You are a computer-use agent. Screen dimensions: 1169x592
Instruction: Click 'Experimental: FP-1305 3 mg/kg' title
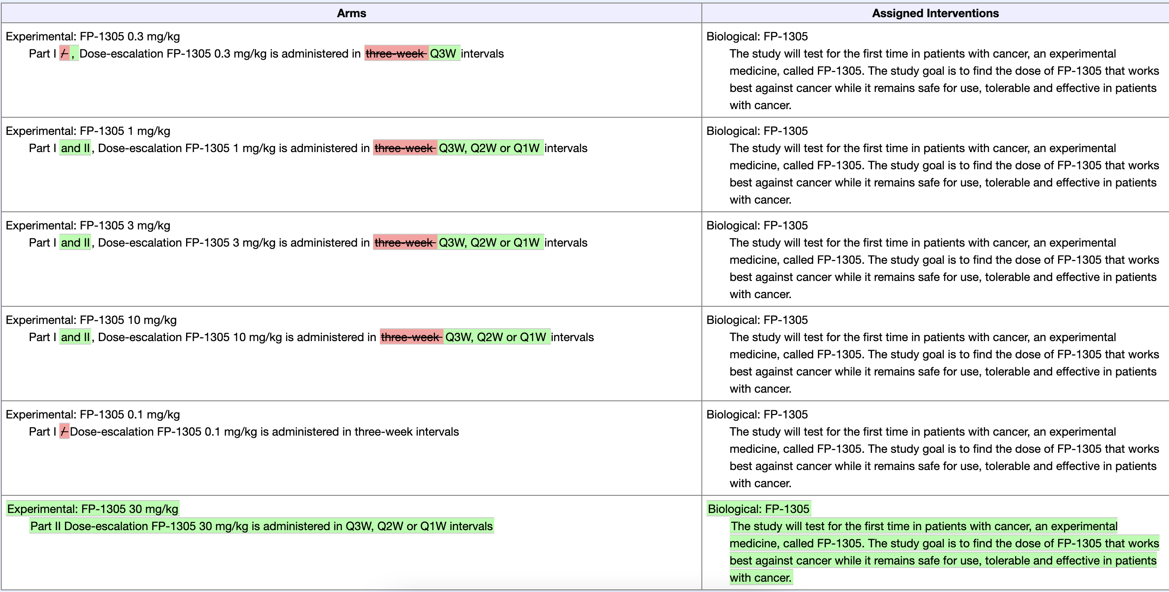point(88,226)
